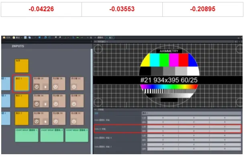Click the save disk icon in the toolbar
245x157 pixels.
click(25, 38)
